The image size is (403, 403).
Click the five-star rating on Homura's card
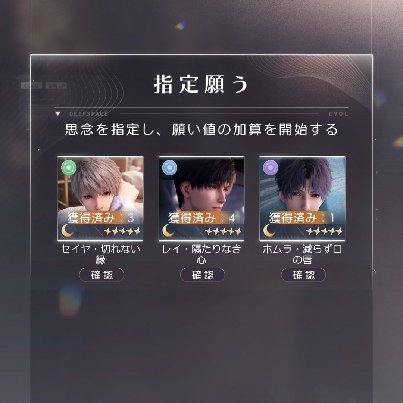tap(325, 231)
